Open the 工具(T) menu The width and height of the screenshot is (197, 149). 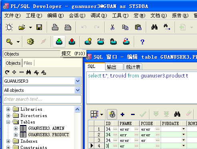[x=120, y=16]
